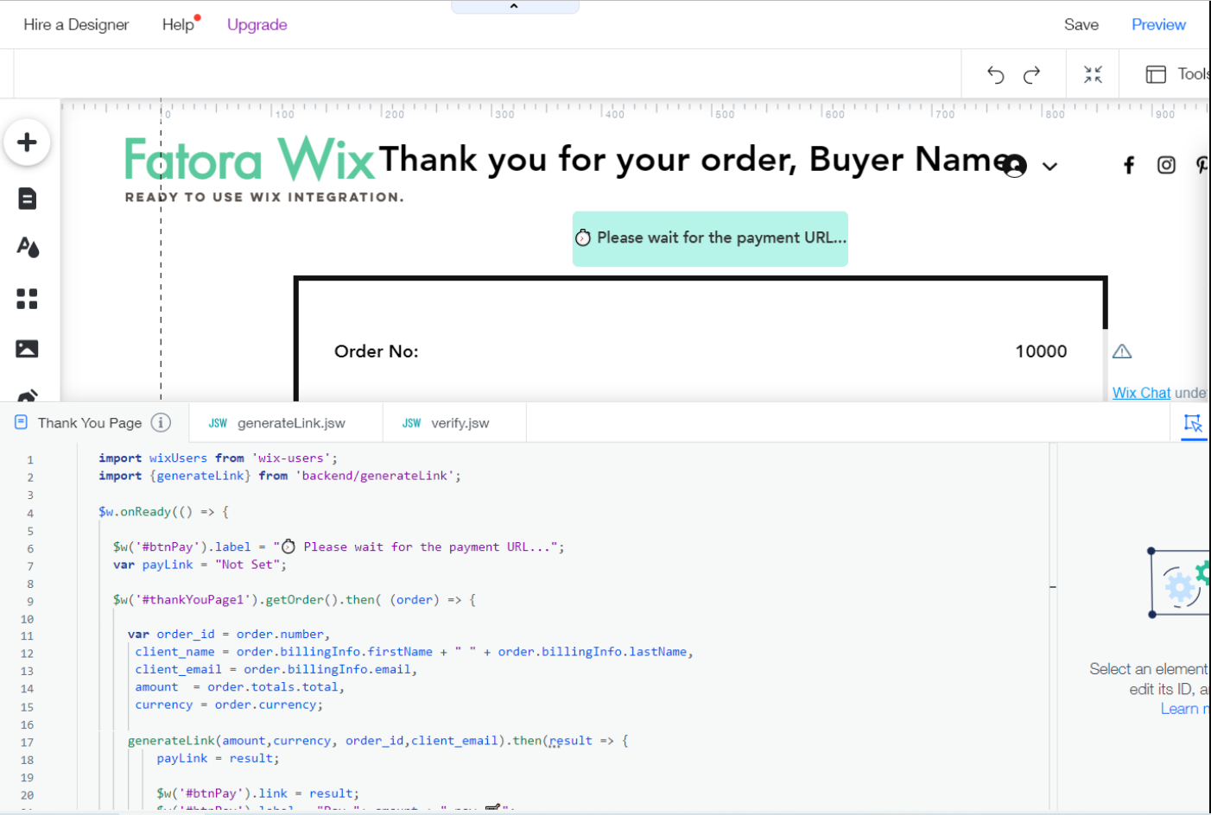1211x815 pixels.
Task: Click the Undo arrow icon
Action: click(995, 75)
